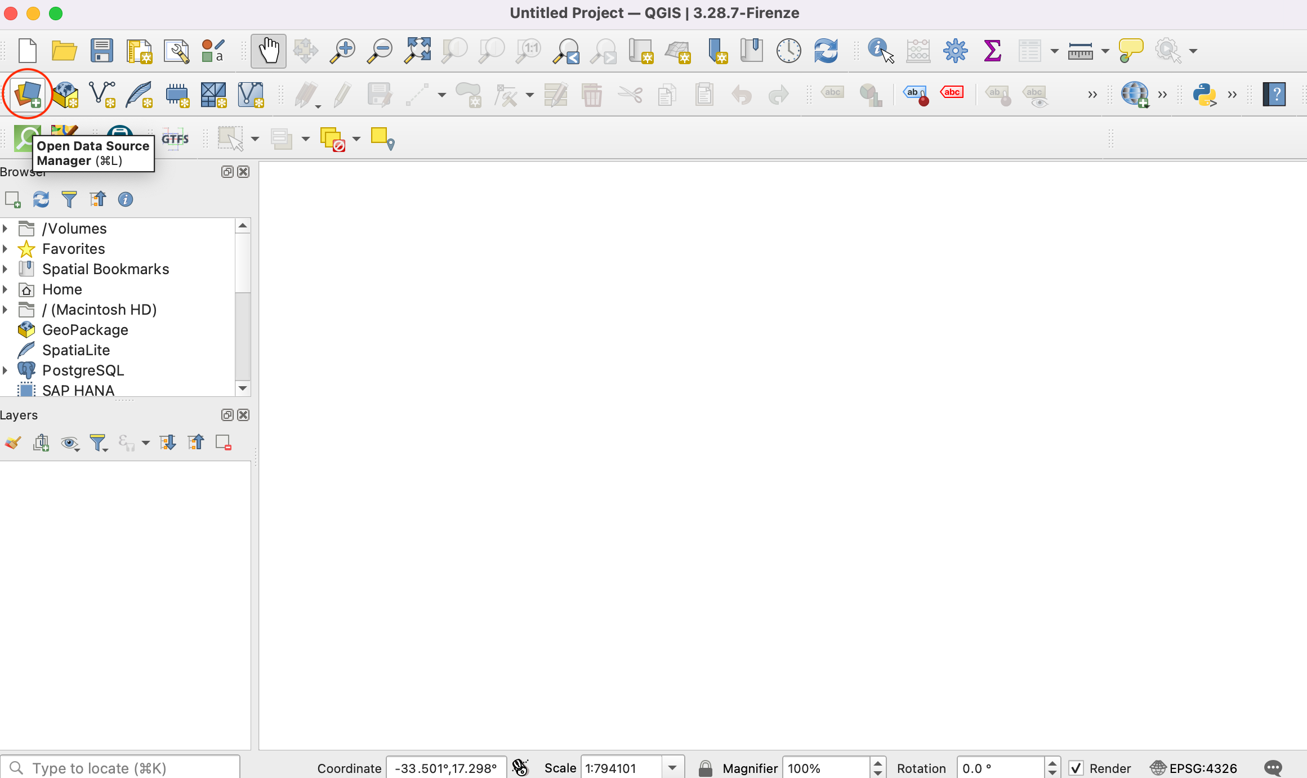Image resolution: width=1307 pixels, height=778 pixels.
Task: Select Spatial Bookmarks in Browser
Action: click(105, 269)
